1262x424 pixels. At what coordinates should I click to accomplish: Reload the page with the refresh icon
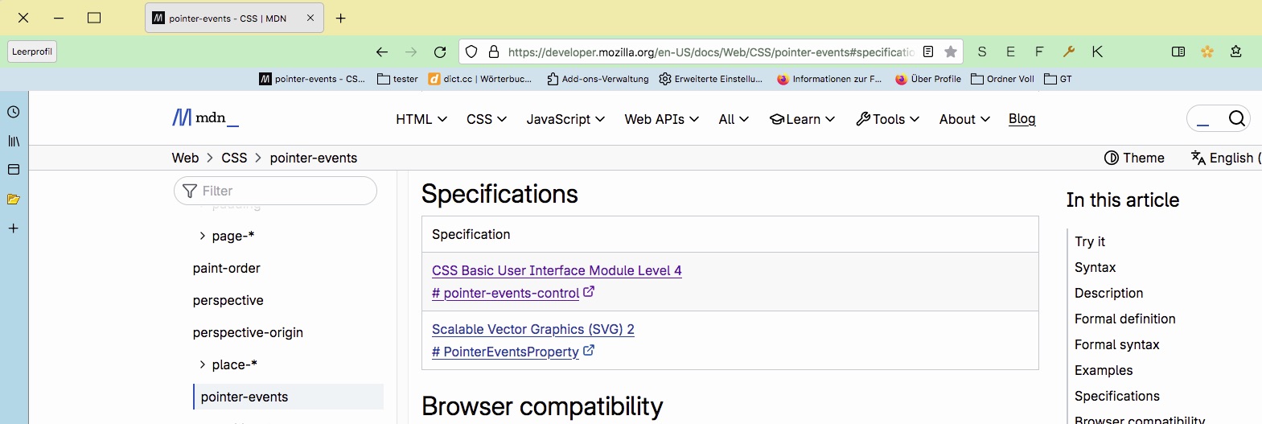440,52
